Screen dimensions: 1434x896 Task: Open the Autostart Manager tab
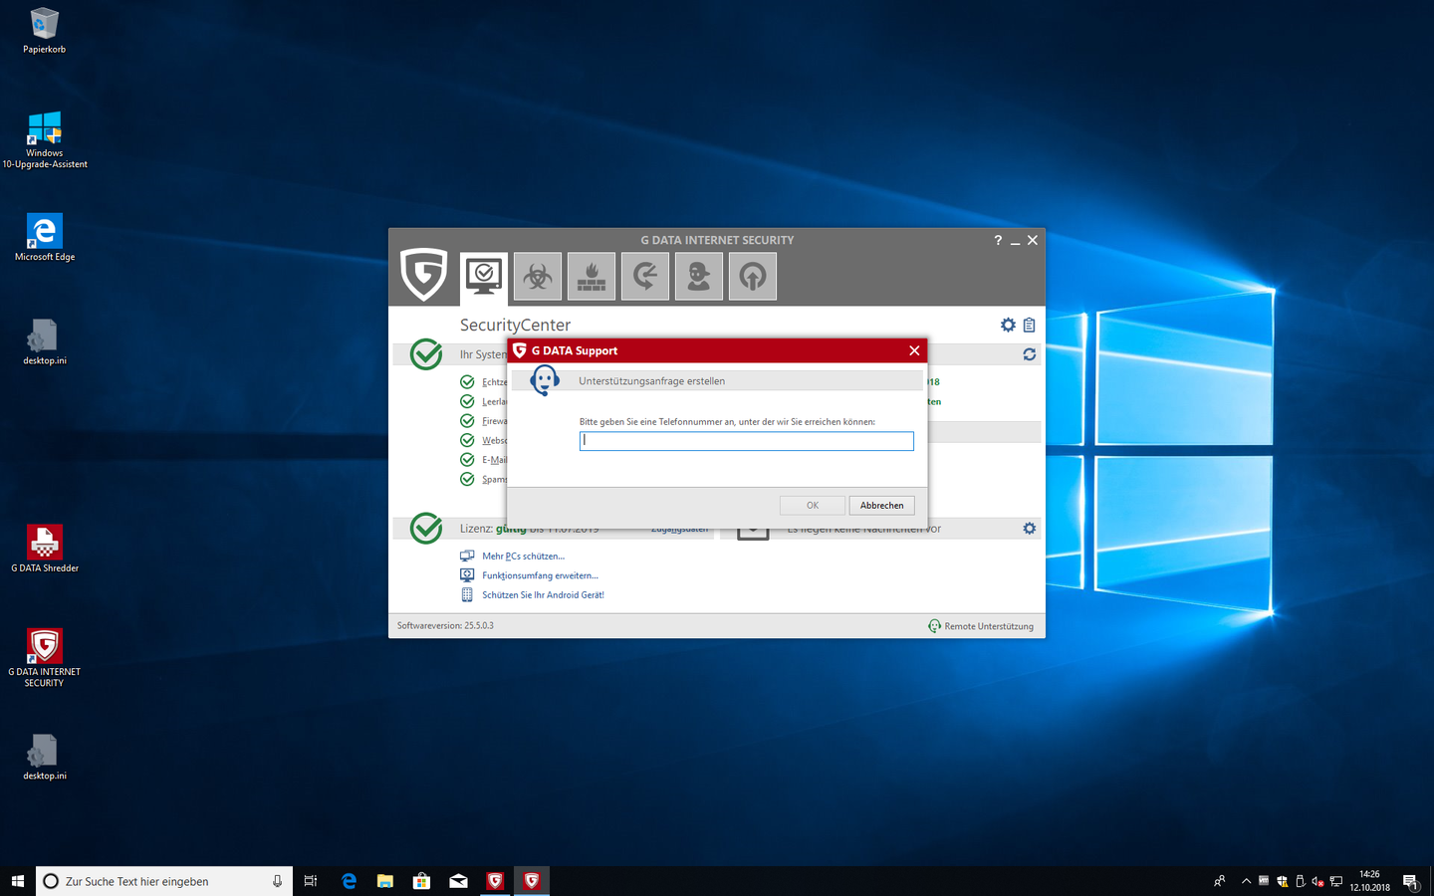click(753, 276)
